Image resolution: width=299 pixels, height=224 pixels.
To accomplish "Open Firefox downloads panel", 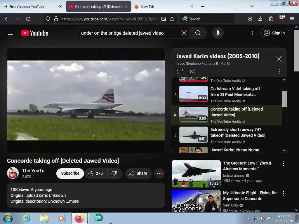I will 260,19.
